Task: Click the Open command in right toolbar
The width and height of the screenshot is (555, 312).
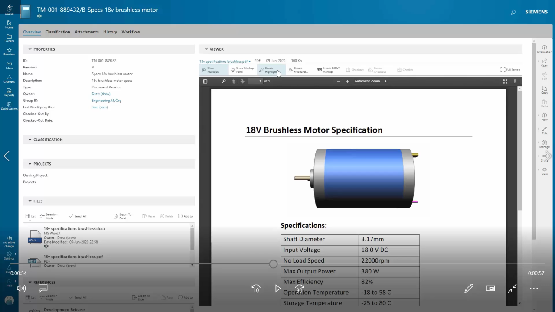Action: click(x=545, y=63)
